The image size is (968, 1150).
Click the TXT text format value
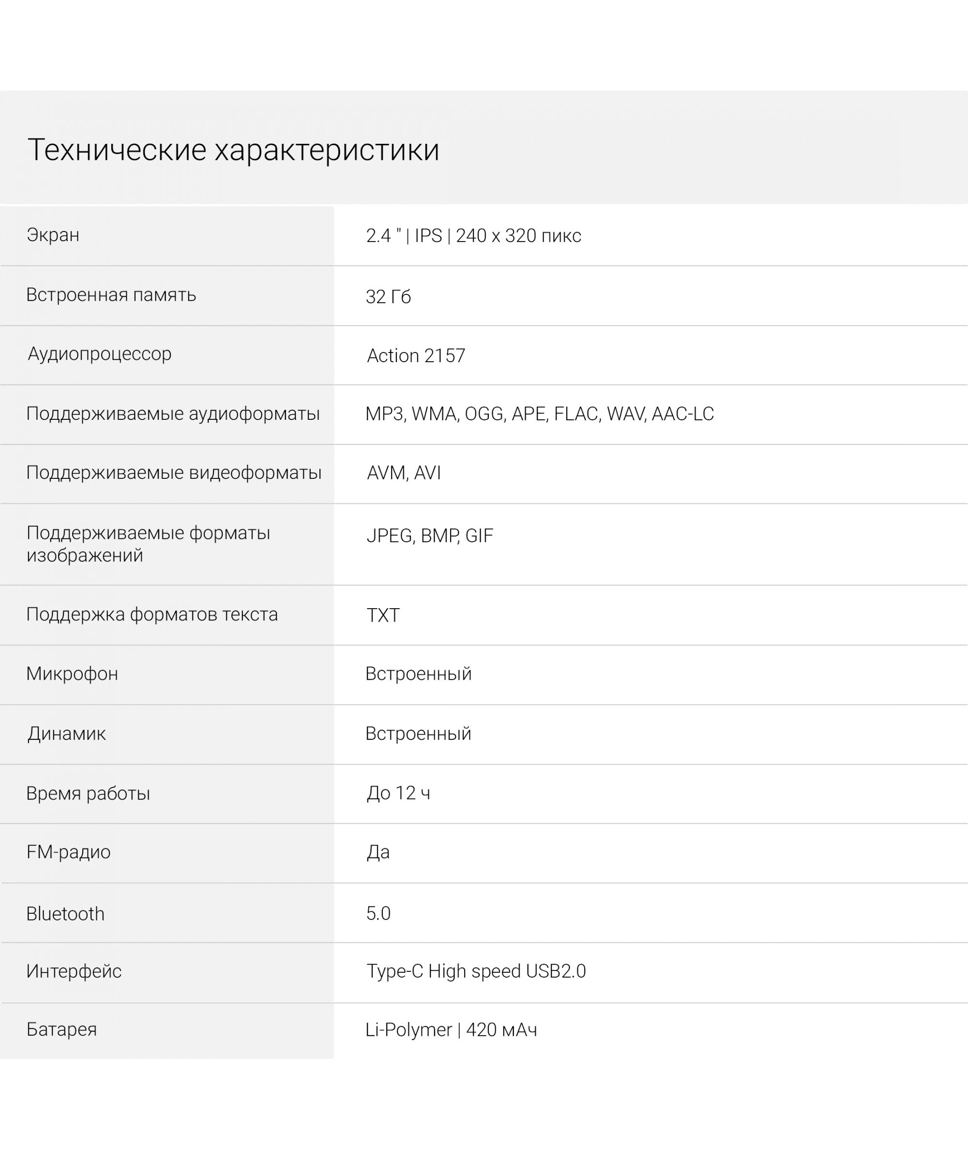pos(382,615)
